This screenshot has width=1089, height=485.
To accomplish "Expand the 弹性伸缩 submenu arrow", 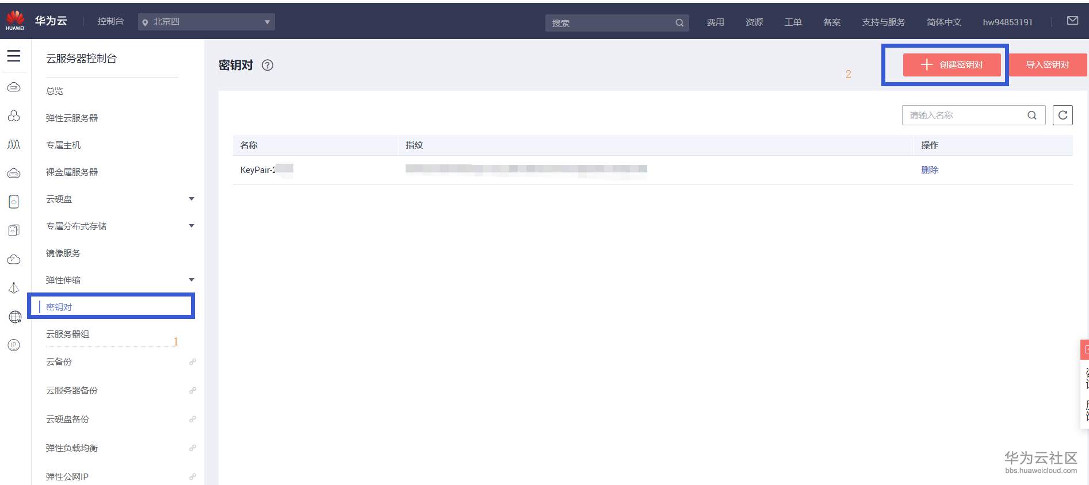I will click(192, 280).
